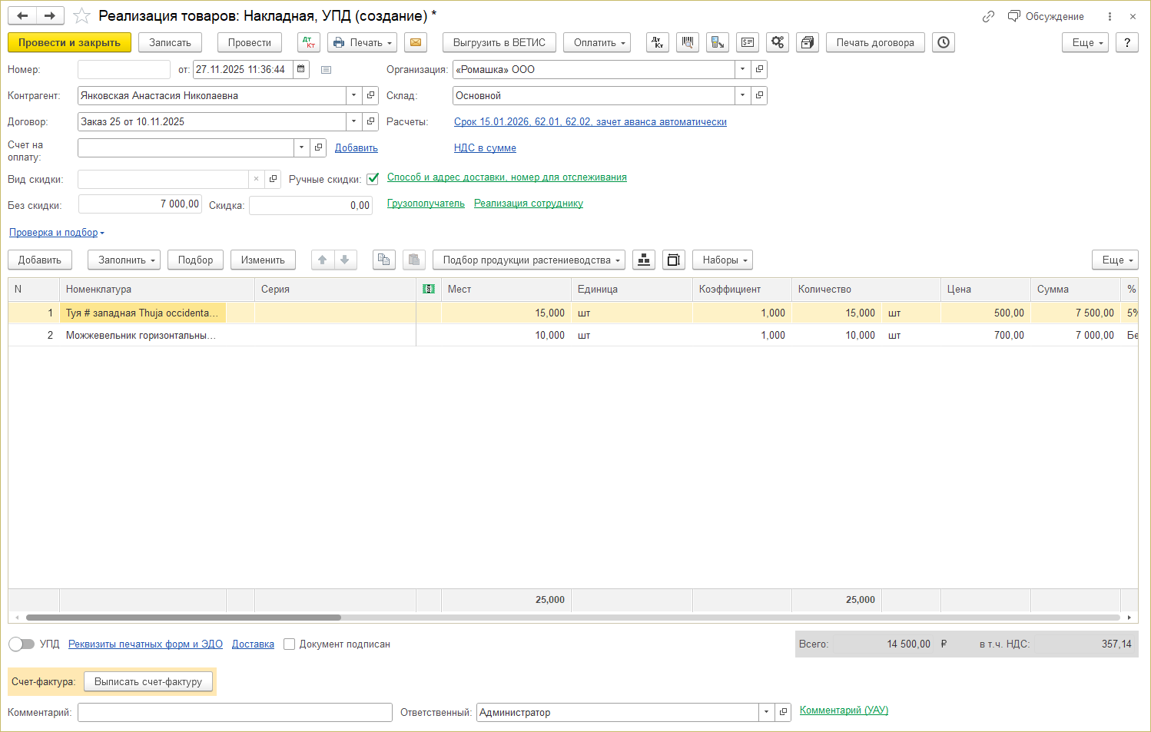Click the Скидка amount field
The image size is (1151, 732).
310,206
